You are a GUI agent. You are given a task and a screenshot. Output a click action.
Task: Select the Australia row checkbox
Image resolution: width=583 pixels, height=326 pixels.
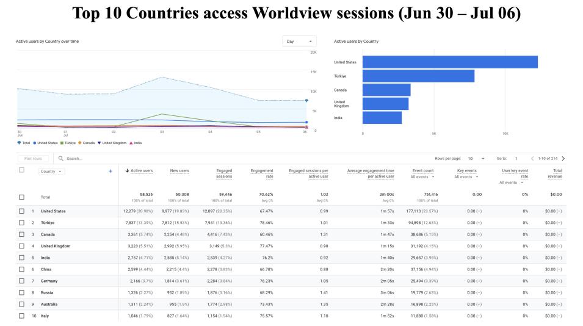(x=21, y=304)
